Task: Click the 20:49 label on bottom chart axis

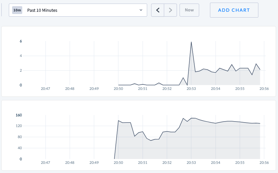Action: tap(94, 163)
